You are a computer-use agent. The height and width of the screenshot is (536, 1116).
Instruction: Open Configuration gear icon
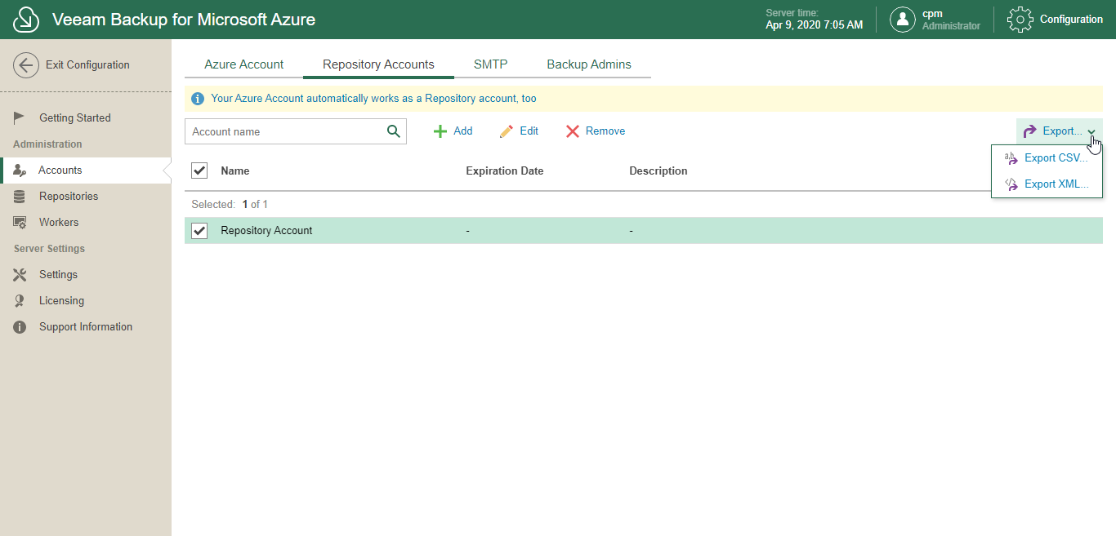[1020, 20]
